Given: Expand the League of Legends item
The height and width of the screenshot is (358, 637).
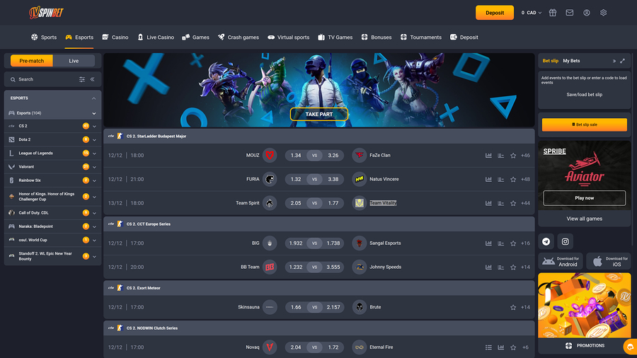Looking at the screenshot, I should pyautogui.click(x=94, y=154).
